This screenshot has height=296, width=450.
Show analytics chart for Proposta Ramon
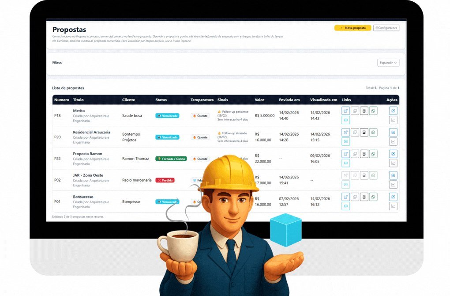coord(393,163)
